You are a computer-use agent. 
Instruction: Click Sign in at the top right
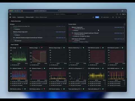click(x=124, y=14)
